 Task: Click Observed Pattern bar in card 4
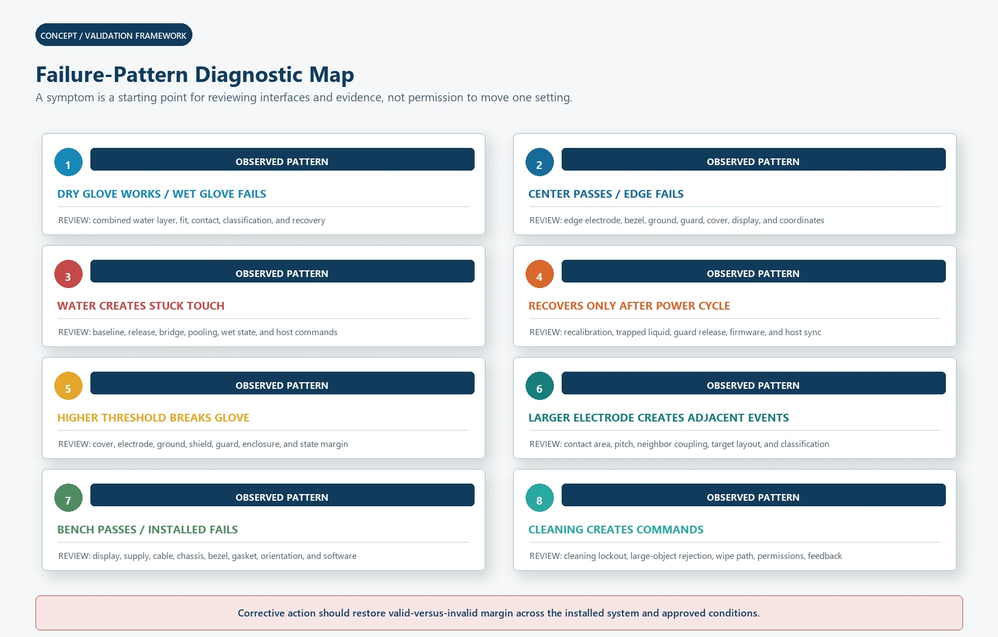pyautogui.click(x=753, y=271)
